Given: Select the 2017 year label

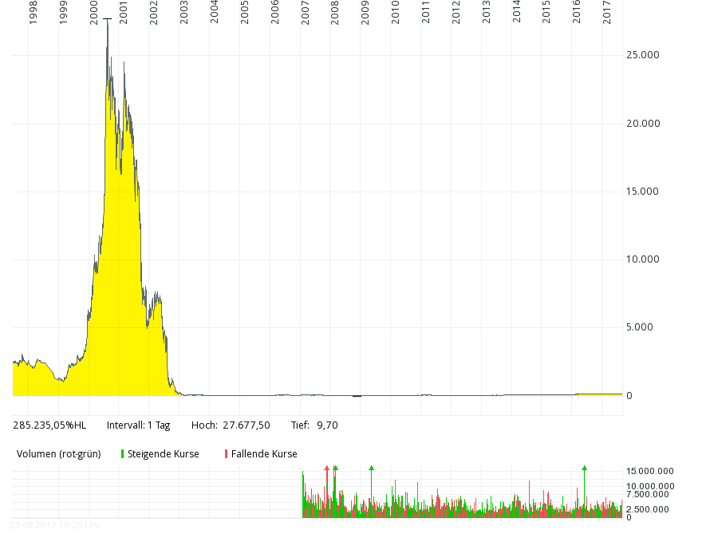Looking at the screenshot, I should pos(606,12).
